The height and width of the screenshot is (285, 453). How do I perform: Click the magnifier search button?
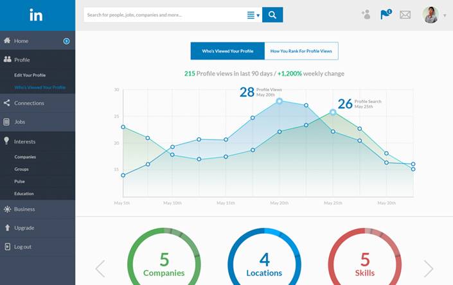point(272,15)
